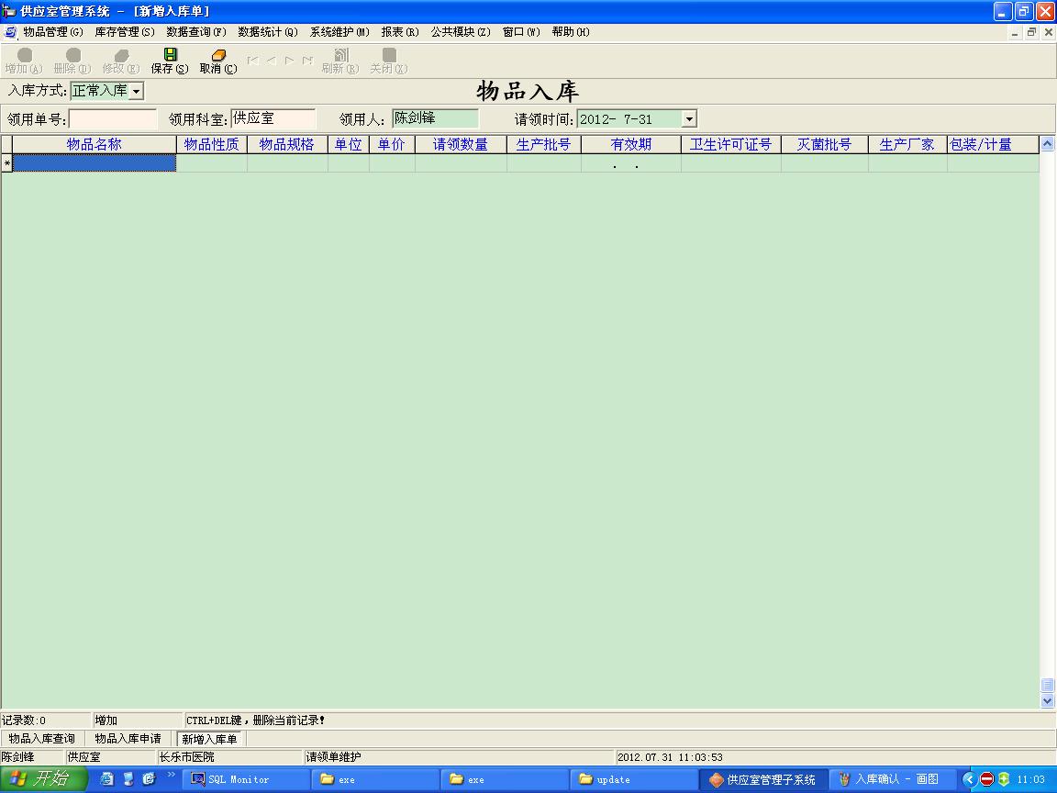Viewport: 1057px width, 793px height.
Task: Go to next record navigation arrow
Action: click(x=289, y=61)
